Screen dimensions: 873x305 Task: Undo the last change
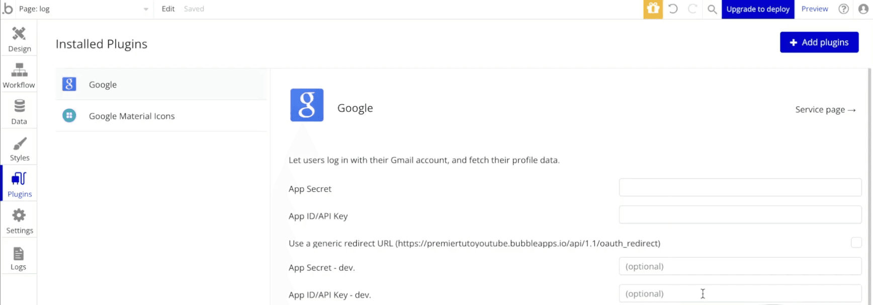[x=673, y=9]
